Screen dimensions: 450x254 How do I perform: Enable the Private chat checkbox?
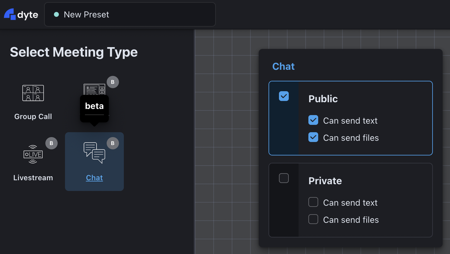pyautogui.click(x=284, y=178)
